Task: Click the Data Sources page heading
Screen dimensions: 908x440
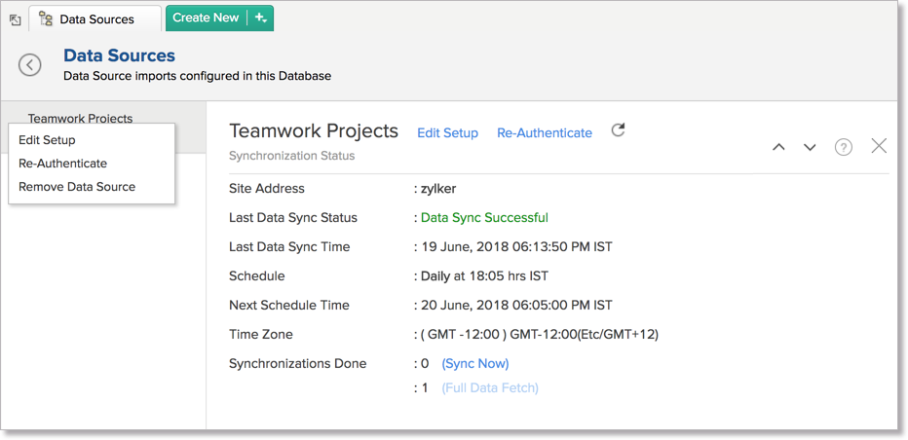Action: (119, 55)
